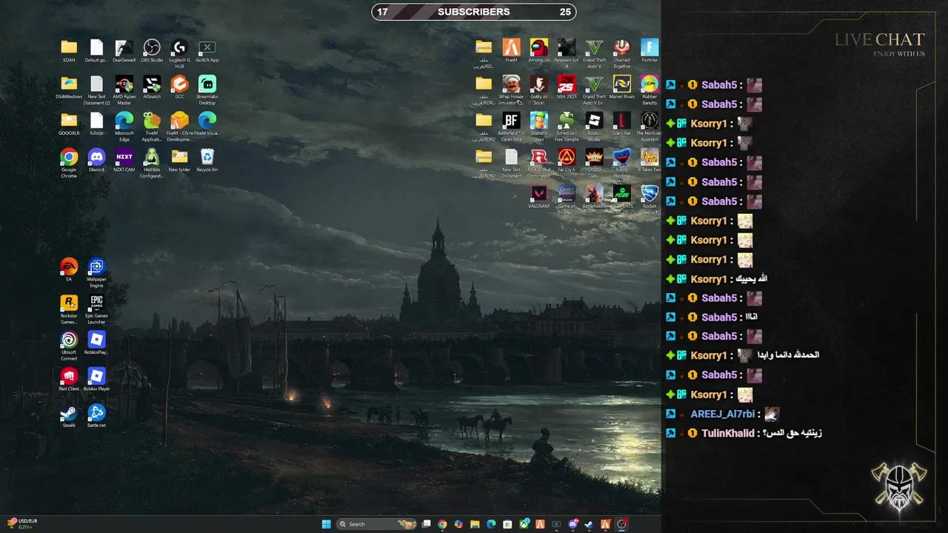Select the Chained Together game icon
948x533 pixels.
click(x=622, y=54)
